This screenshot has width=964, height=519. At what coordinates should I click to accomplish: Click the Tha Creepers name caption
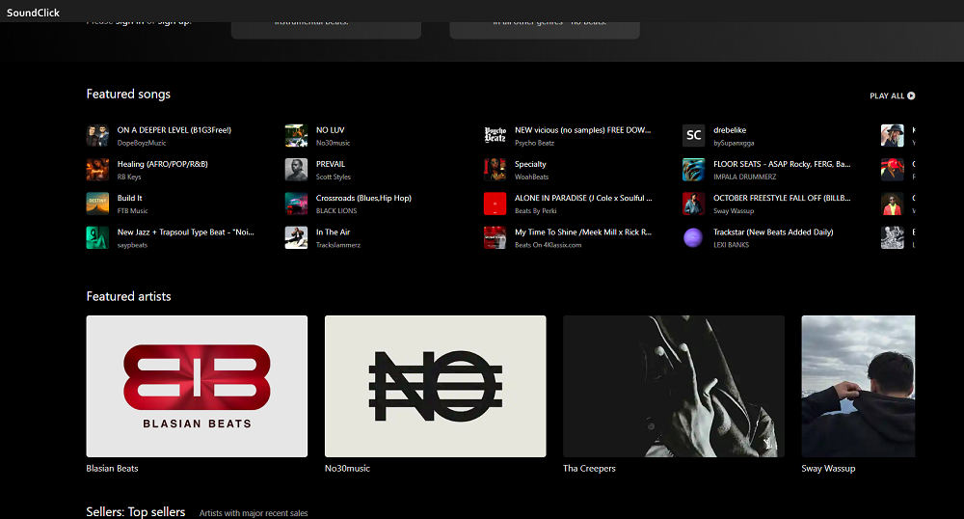589,469
